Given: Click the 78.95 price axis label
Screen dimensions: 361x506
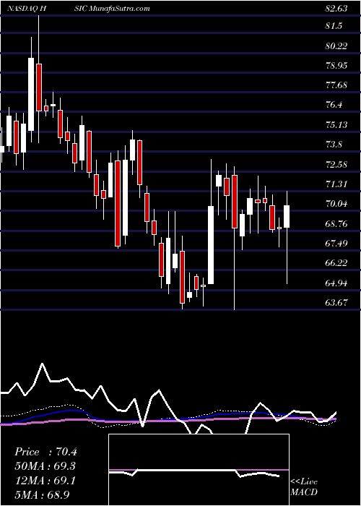Looking at the screenshot, I should point(336,66).
